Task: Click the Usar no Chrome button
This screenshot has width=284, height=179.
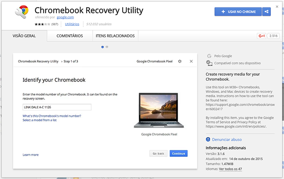Action: coord(238,11)
